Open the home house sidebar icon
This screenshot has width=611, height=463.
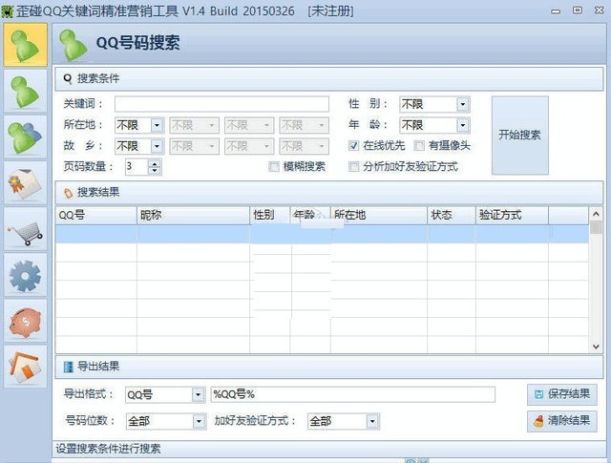click(x=26, y=368)
